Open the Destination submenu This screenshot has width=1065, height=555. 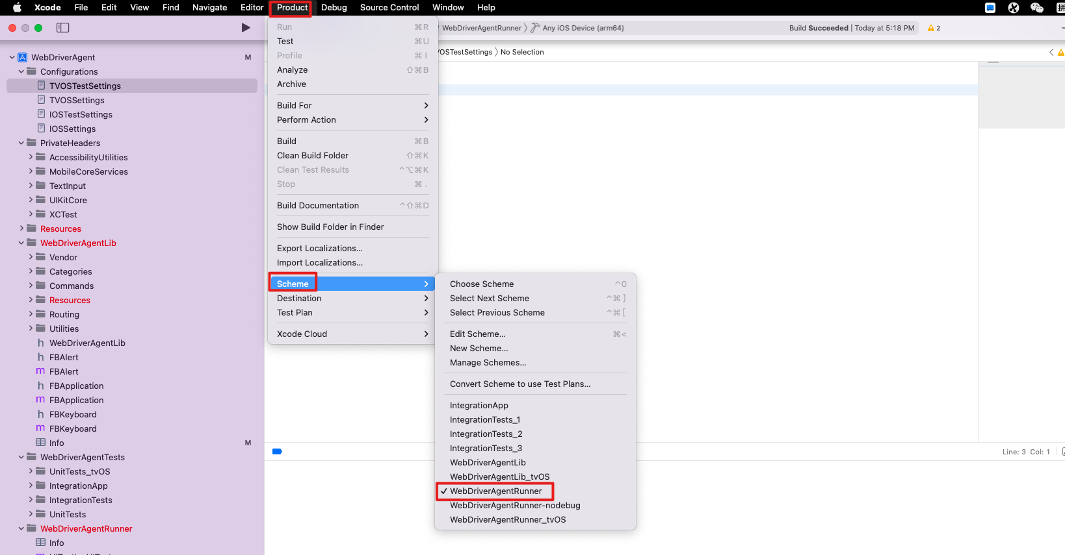pyautogui.click(x=353, y=299)
